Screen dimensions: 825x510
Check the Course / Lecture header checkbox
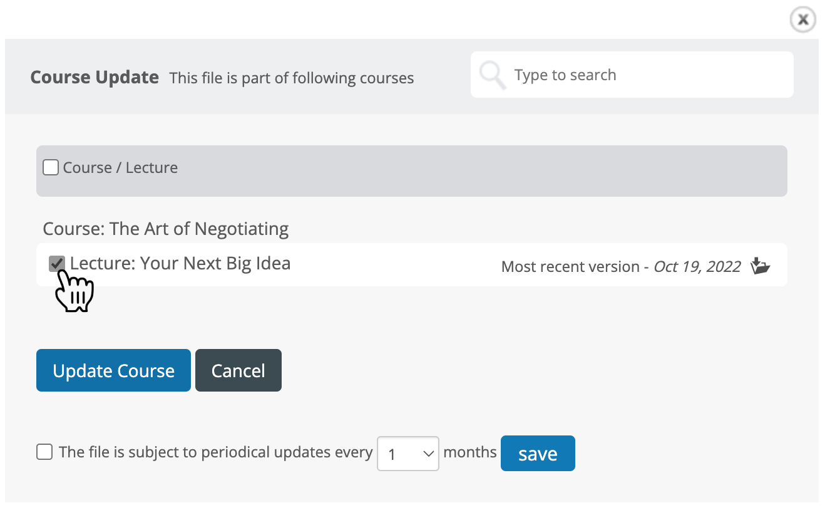[50, 167]
